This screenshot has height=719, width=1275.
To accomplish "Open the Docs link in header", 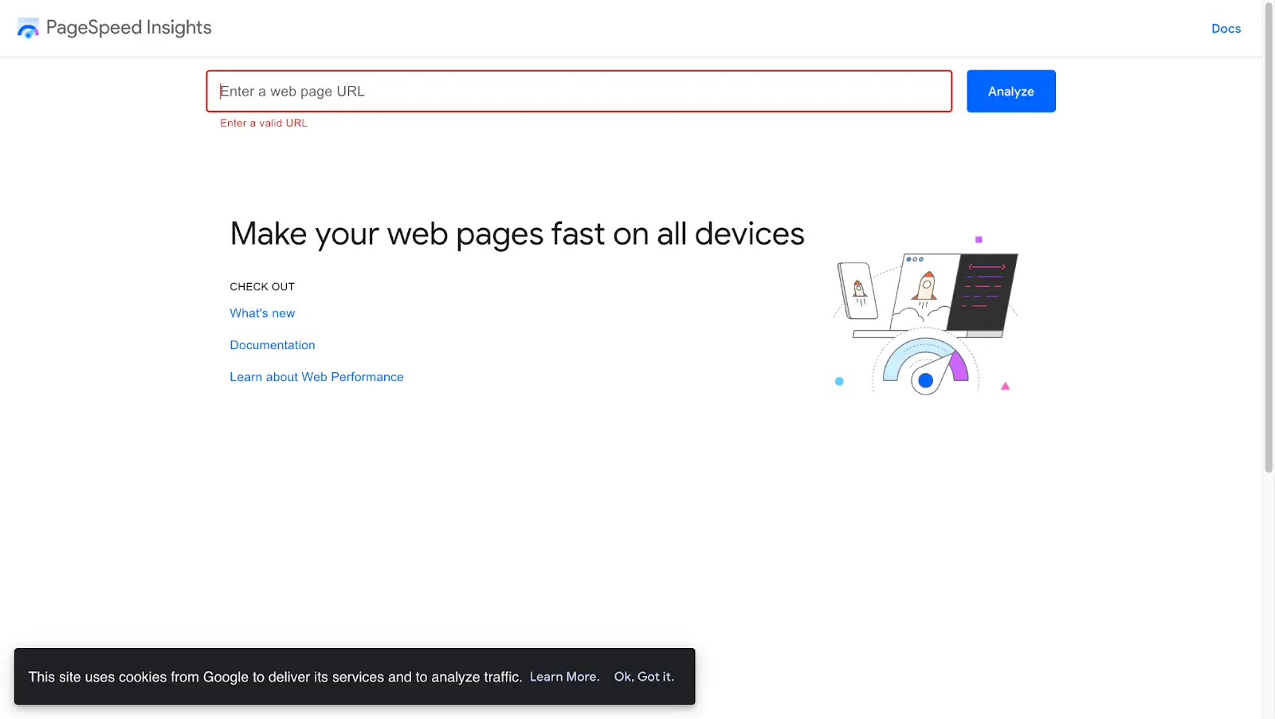I will [x=1226, y=29].
